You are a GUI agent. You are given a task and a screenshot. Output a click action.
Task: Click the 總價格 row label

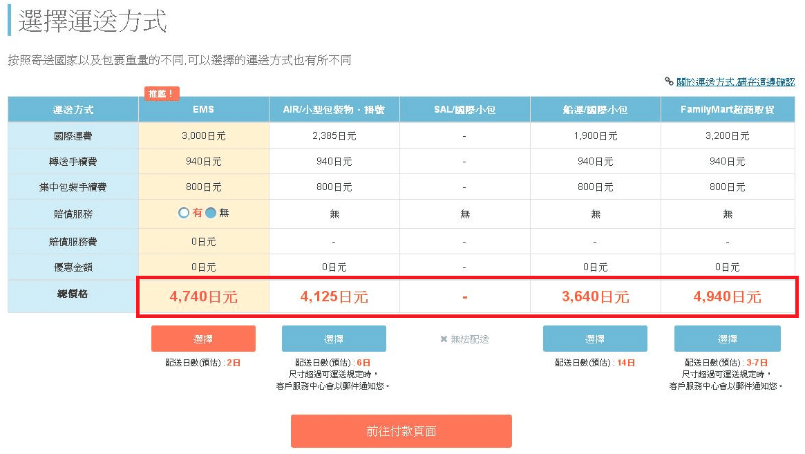click(x=73, y=294)
